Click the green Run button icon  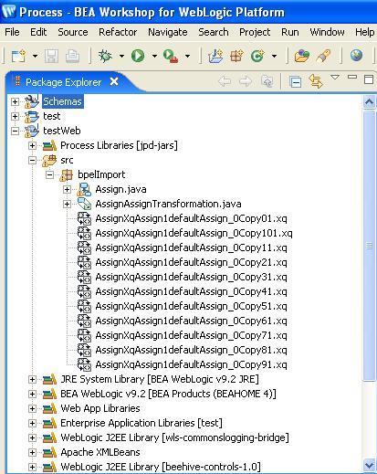pyautogui.click(x=138, y=56)
